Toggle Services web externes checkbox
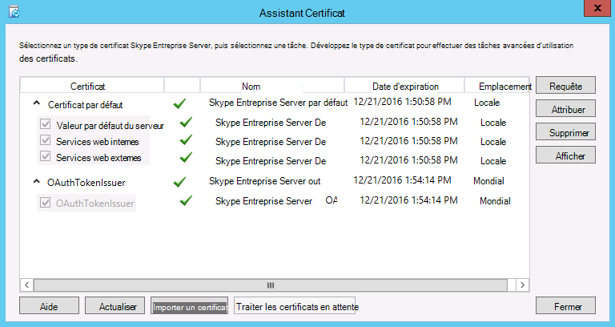The width and height of the screenshot is (615, 327). coord(46,156)
